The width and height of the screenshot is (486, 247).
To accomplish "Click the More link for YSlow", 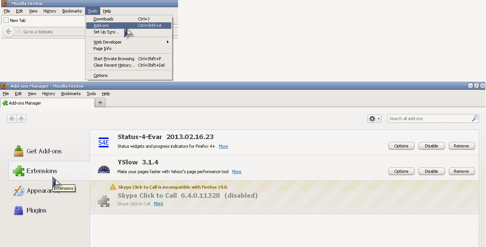I will pyautogui.click(x=237, y=172).
